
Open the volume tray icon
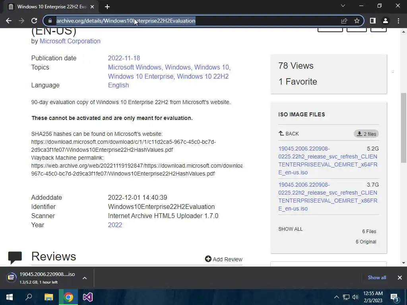point(355,297)
